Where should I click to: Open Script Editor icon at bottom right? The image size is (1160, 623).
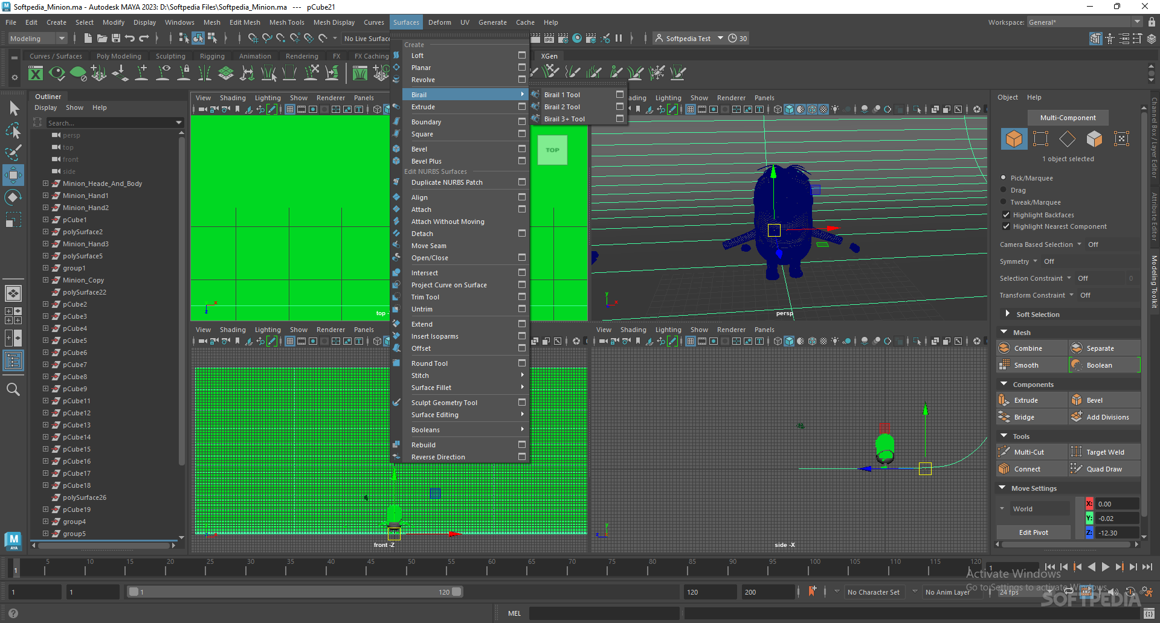click(1149, 614)
